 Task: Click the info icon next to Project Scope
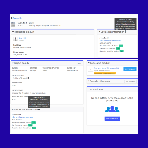pos(28,78)
